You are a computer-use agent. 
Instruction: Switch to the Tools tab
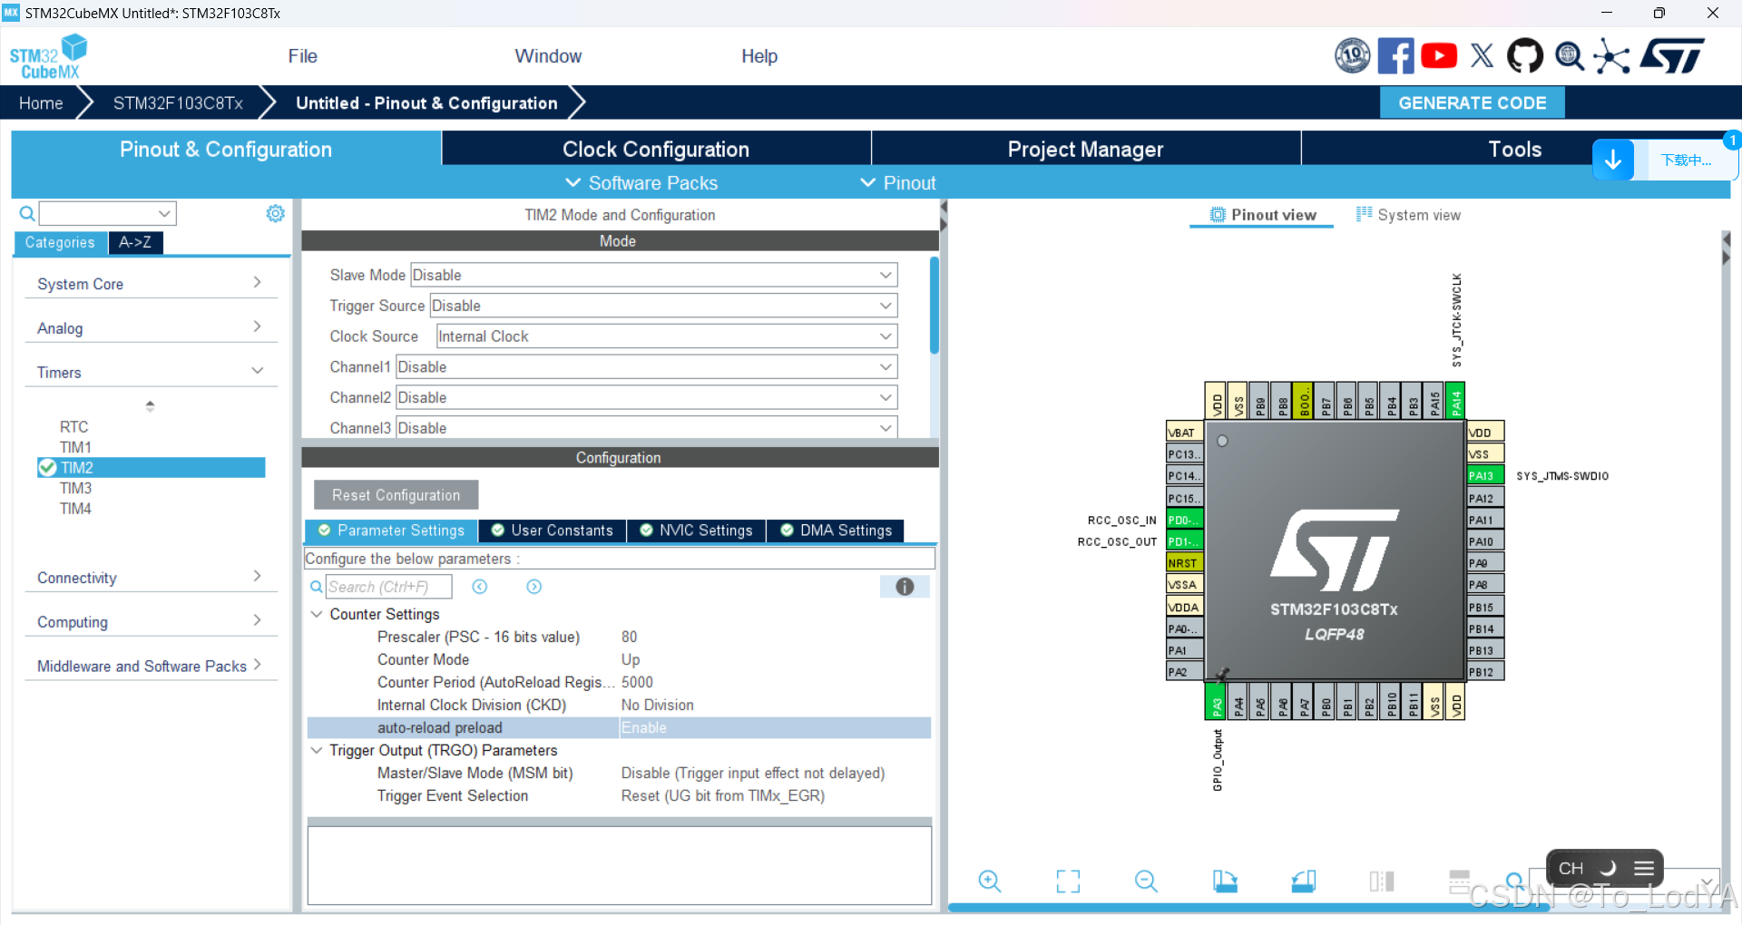tap(1514, 149)
